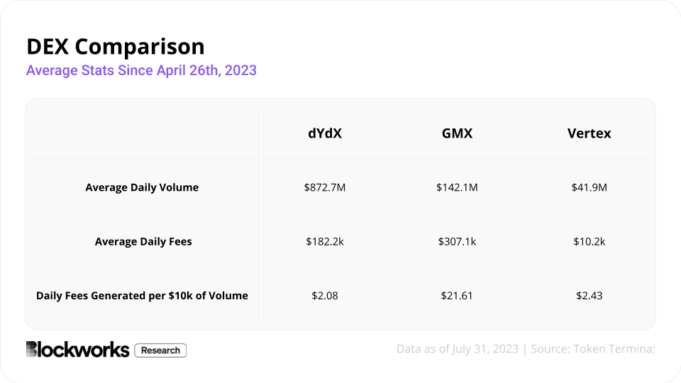
Task: Click Daily Fees Generated per $10k label
Action: coord(142,296)
